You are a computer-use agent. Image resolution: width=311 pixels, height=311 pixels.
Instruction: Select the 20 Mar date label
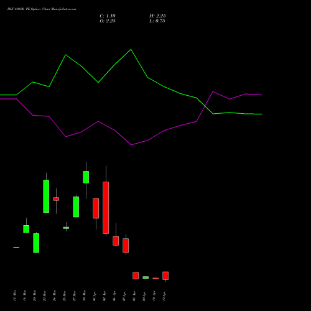click(x=34, y=295)
